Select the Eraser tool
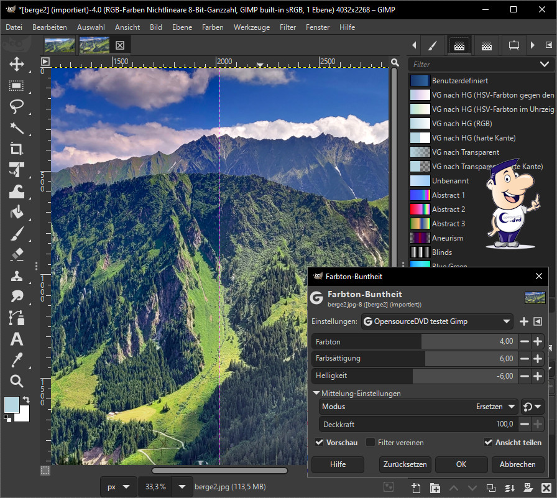The image size is (557, 498). [17, 255]
